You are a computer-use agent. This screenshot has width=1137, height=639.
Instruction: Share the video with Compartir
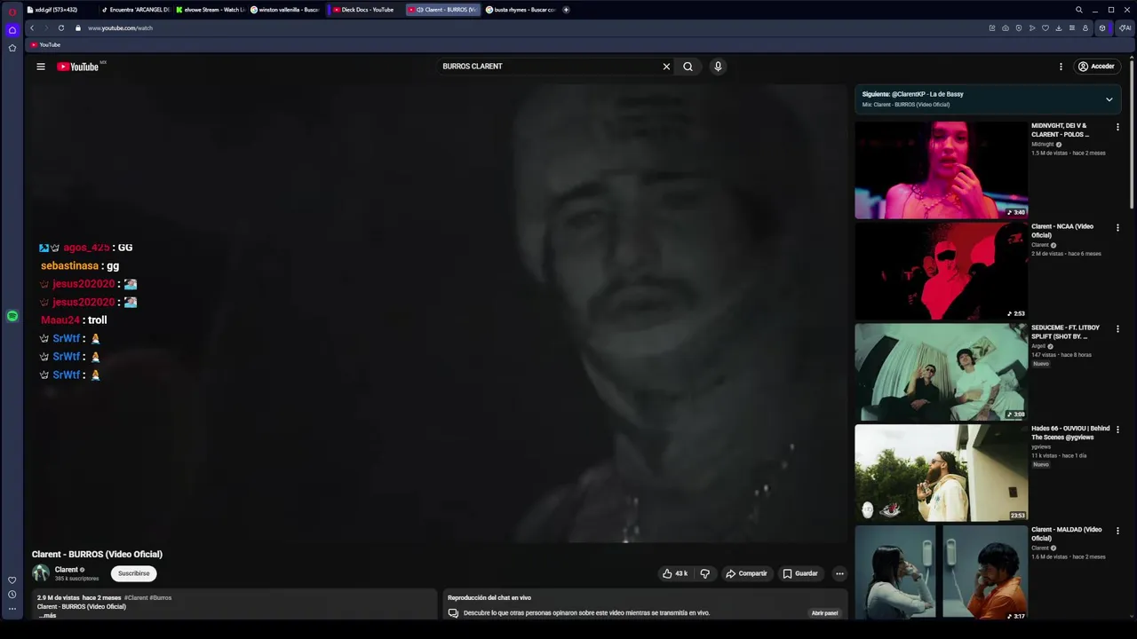pyautogui.click(x=746, y=573)
